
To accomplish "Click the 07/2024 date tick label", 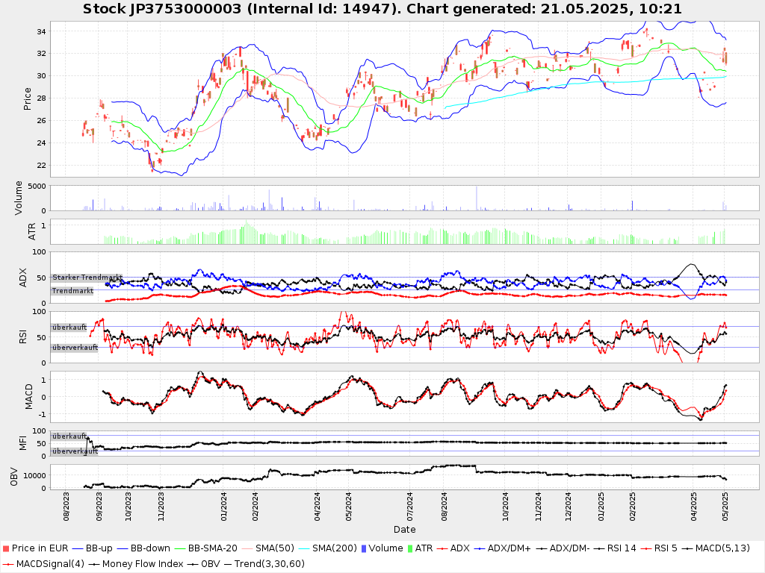I will (x=410, y=507).
